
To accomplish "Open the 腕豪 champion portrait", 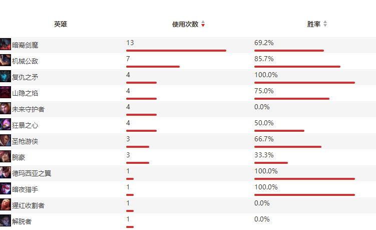I will click(6, 156).
